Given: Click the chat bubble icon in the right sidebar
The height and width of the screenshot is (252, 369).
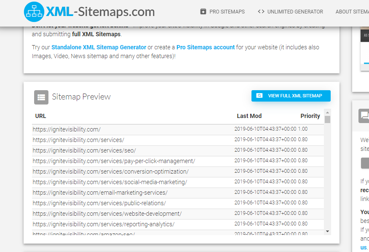Looking at the screenshot, I should [x=364, y=115].
